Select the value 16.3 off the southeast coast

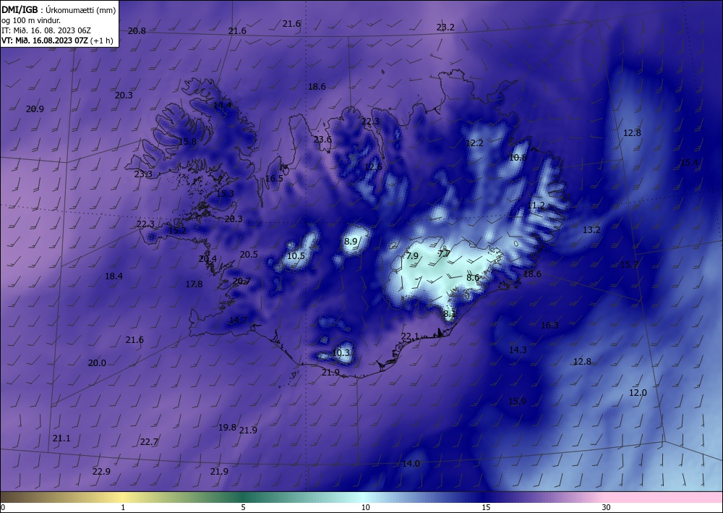click(x=549, y=326)
